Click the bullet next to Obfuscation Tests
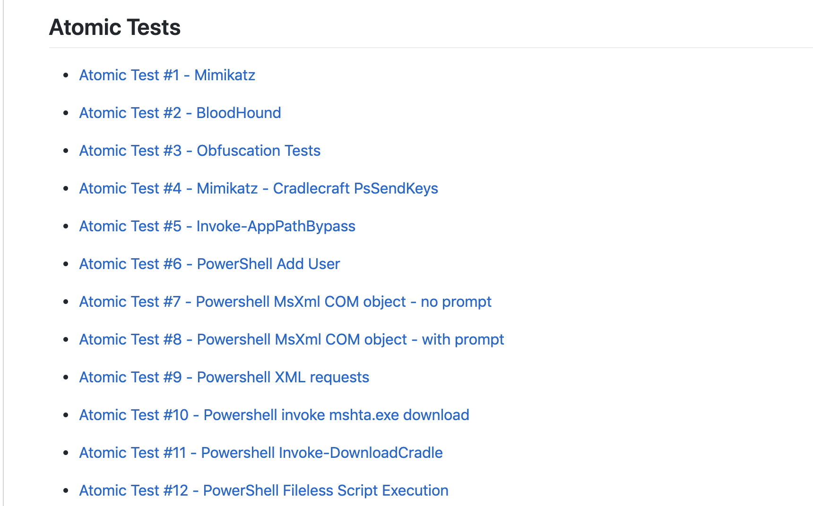The height and width of the screenshot is (506, 813). (66, 151)
